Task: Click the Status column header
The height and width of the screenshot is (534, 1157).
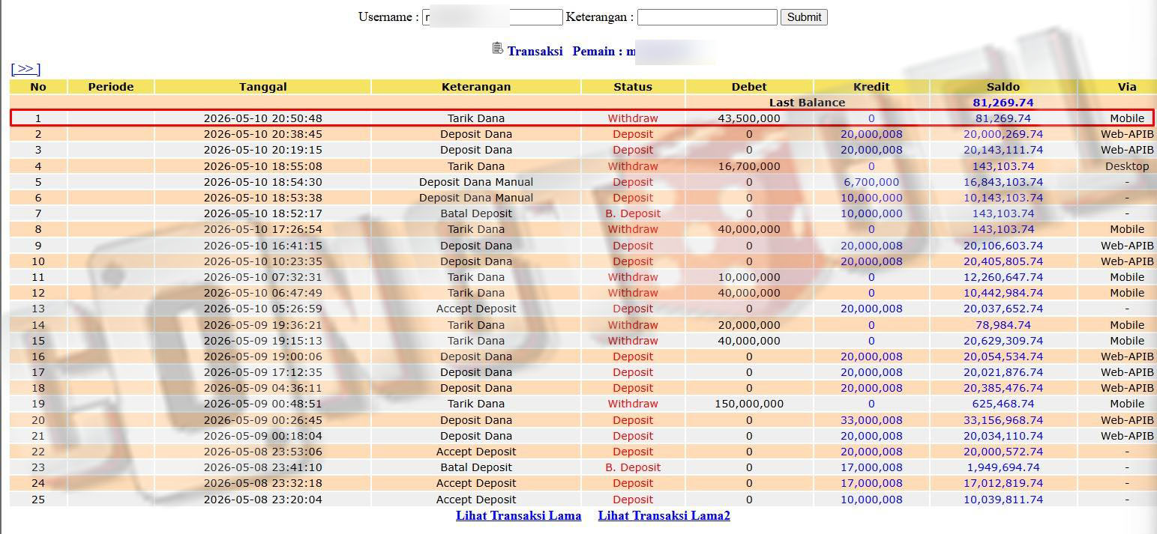Action: [633, 87]
